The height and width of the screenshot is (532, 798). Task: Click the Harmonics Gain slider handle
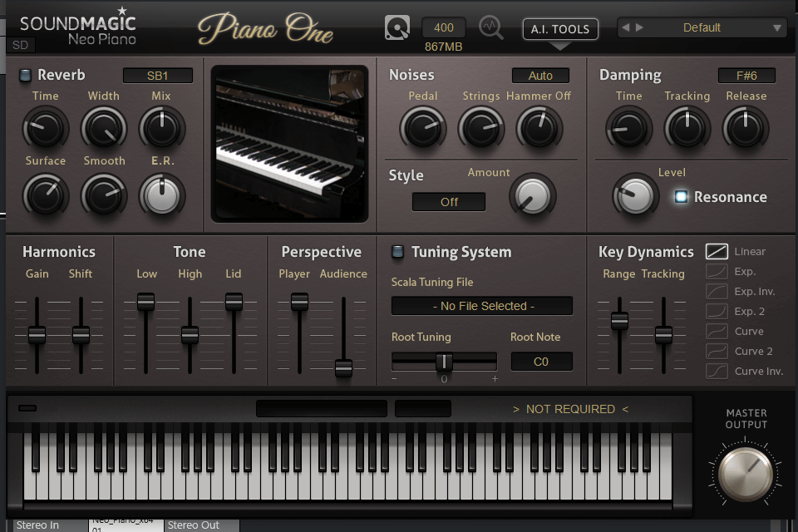click(x=37, y=335)
